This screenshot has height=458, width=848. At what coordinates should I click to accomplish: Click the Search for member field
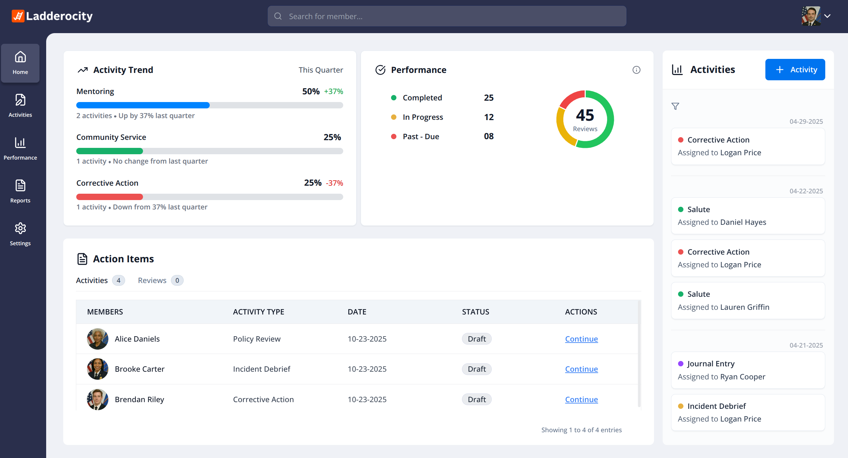[x=447, y=16]
